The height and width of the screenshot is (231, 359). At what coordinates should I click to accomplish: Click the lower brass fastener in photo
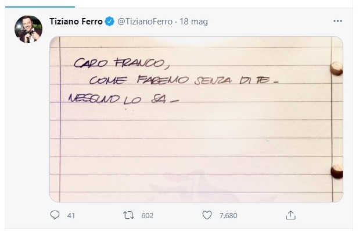[336, 171]
